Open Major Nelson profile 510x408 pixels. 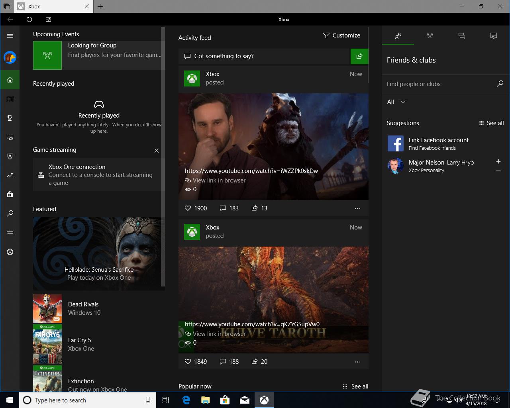[x=431, y=166]
